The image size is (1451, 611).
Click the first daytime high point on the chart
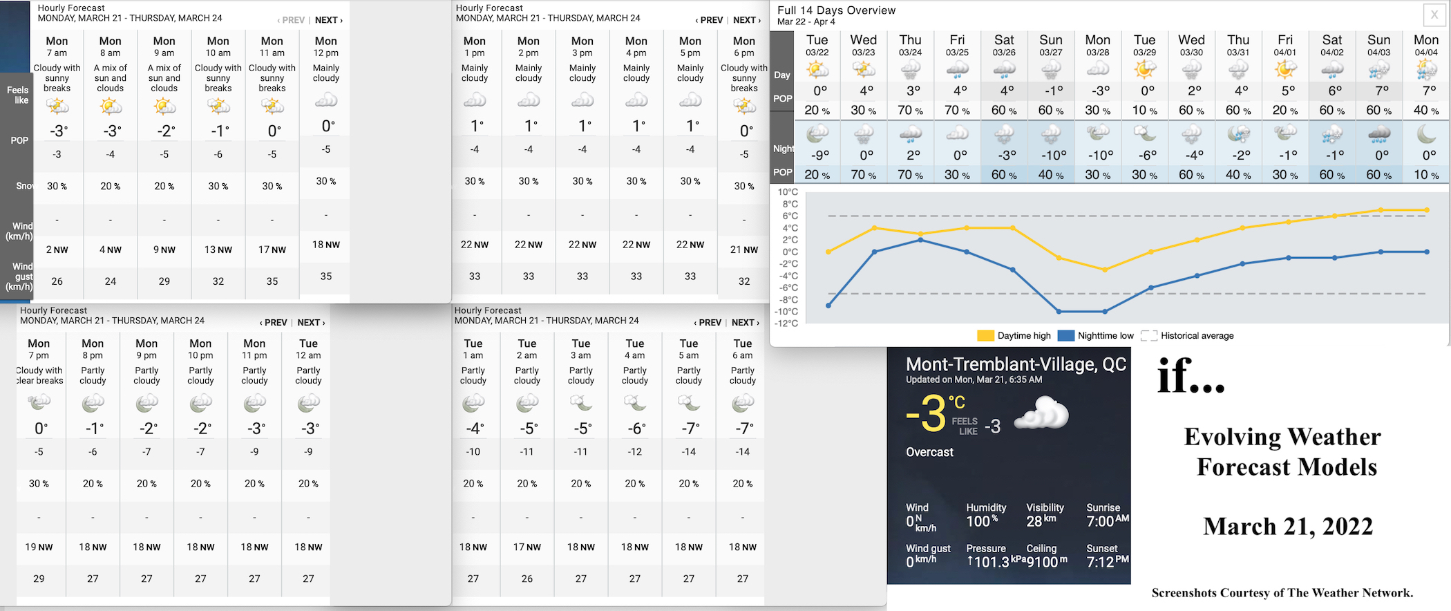[828, 252]
